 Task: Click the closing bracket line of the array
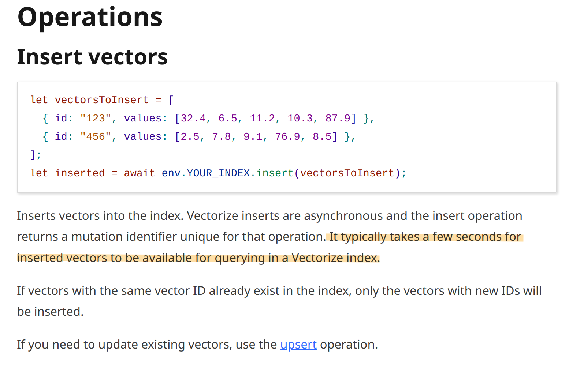coord(36,155)
